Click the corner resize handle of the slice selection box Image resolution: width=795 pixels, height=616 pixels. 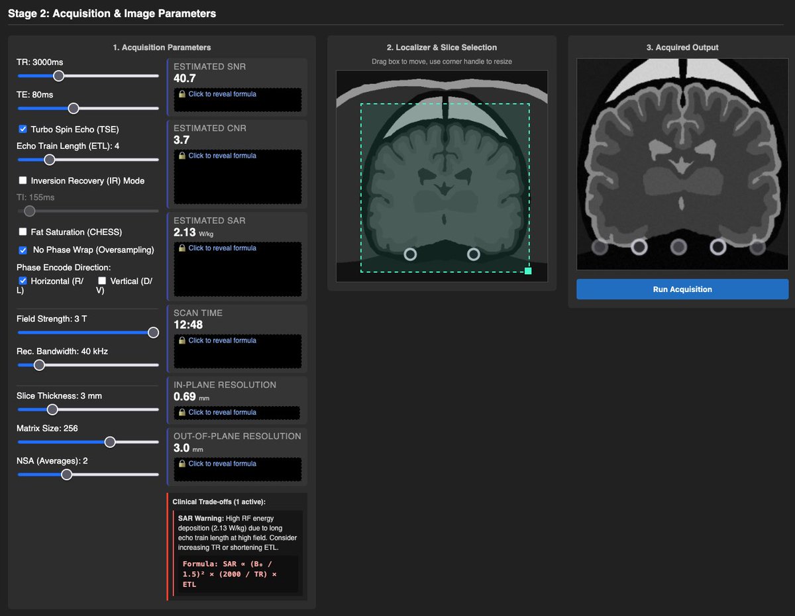(x=527, y=270)
